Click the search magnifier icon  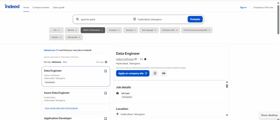78,19
